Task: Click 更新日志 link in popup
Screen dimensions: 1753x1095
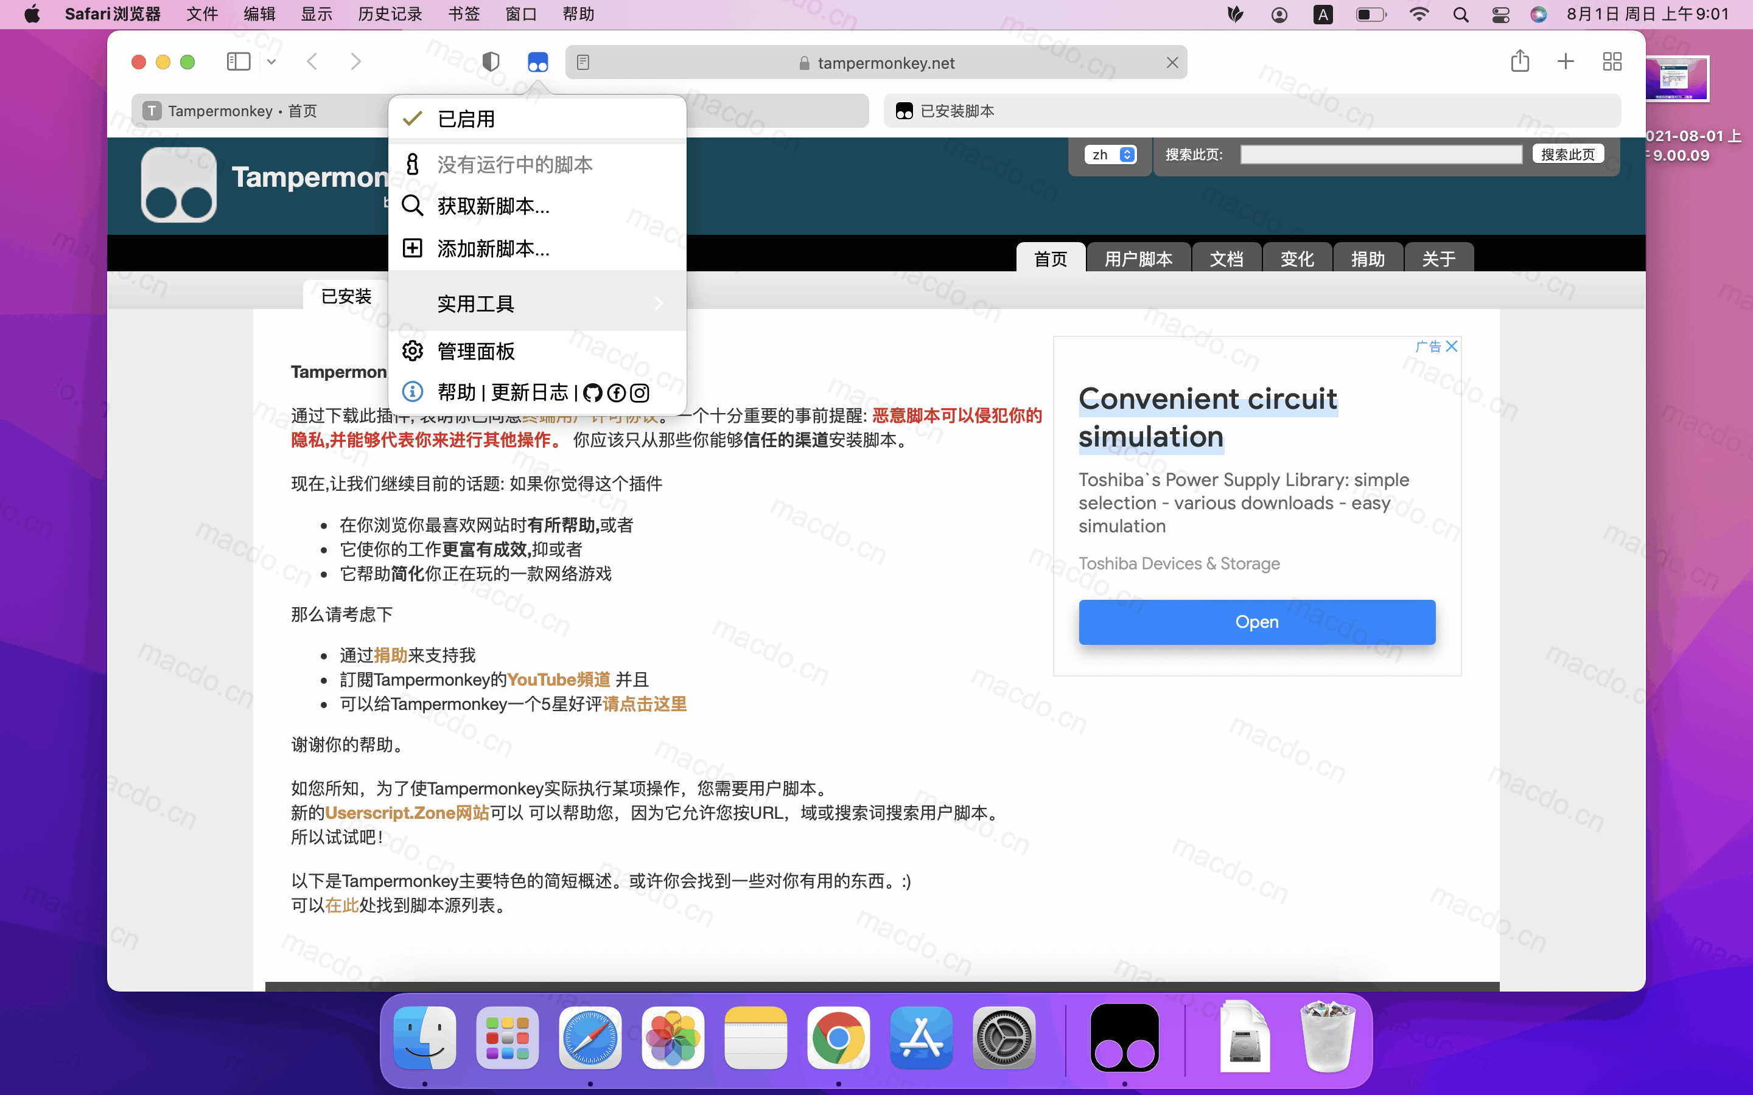Action: coord(530,392)
